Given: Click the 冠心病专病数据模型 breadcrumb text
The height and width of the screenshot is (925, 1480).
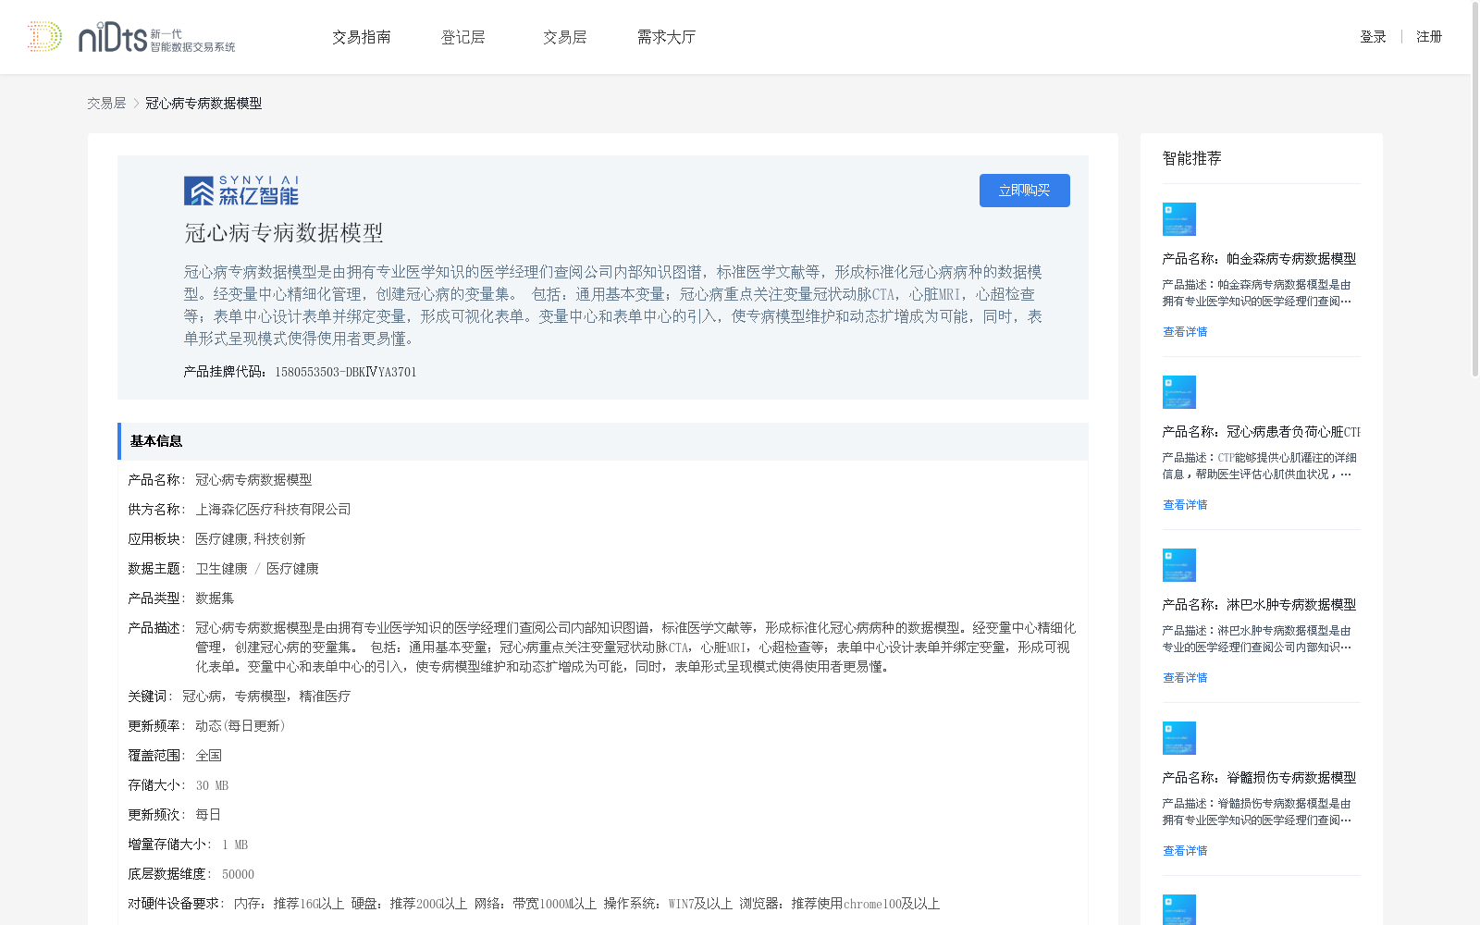Looking at the screenshot, I should tap(203, 104).
